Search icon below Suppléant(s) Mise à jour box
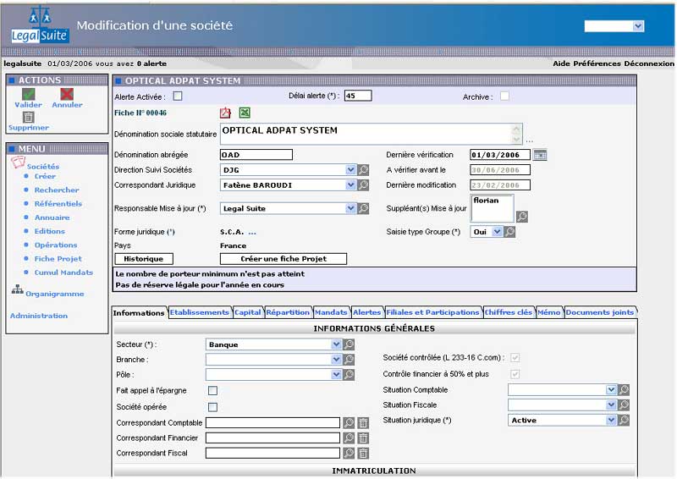The height and width of the screenshot is (479, 677). pos(522,216)
